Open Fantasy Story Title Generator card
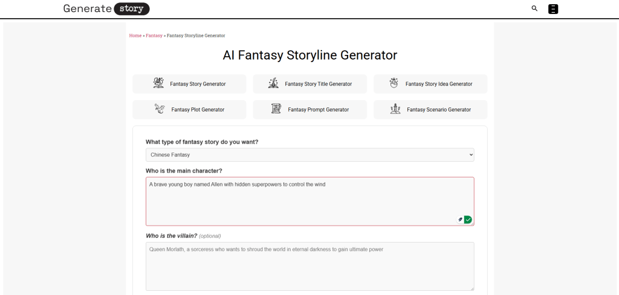The image size is (619, 295). click(310, 84)
